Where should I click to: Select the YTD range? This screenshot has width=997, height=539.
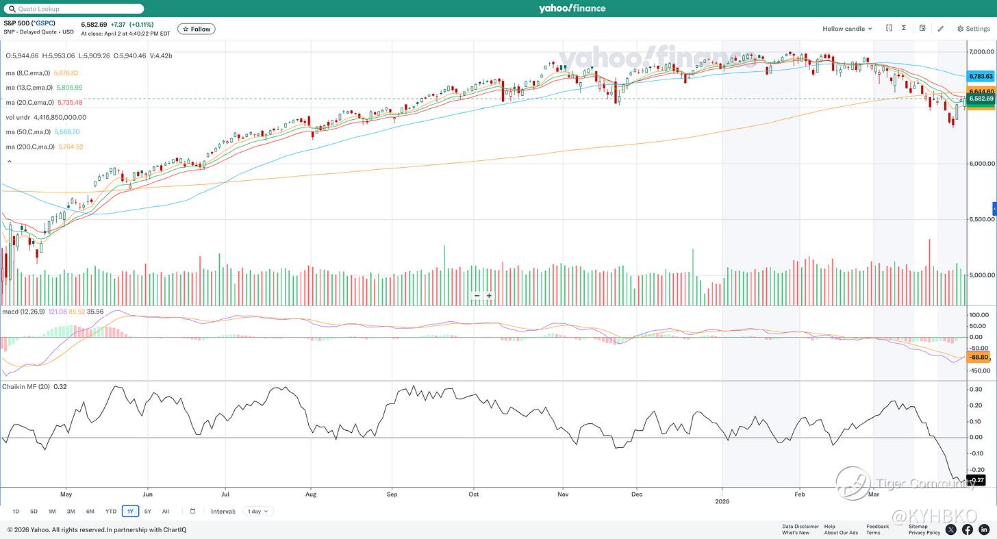tap(110, 512)
